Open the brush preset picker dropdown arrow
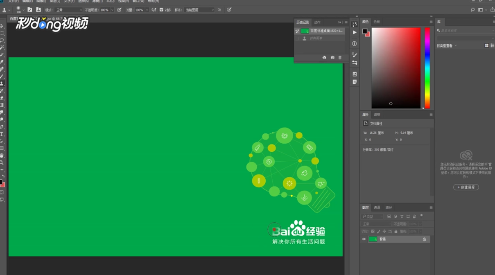This screenshot has height=275, width=495. (x=24, y=10)
